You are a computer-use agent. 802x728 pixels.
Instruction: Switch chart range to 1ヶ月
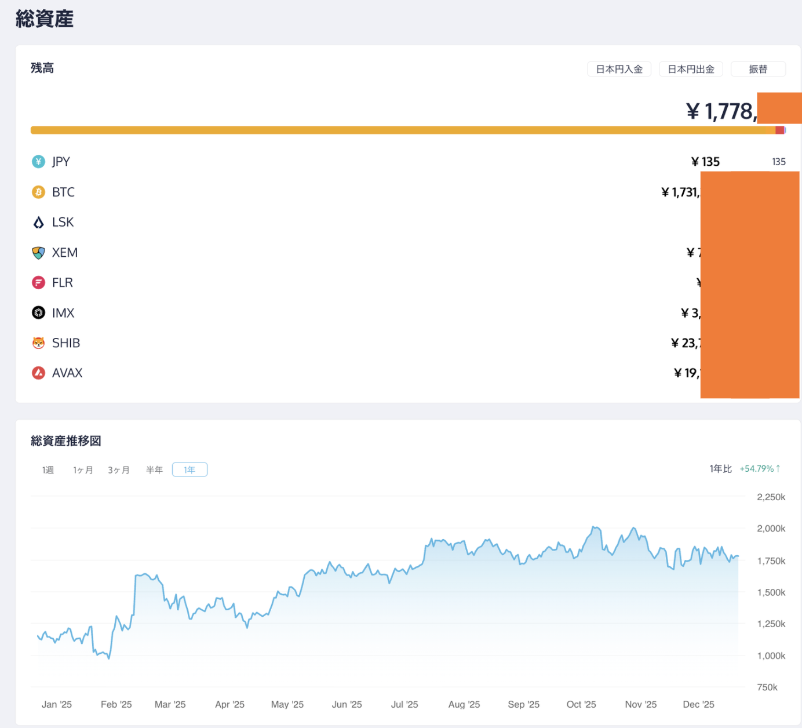(83, 470)
